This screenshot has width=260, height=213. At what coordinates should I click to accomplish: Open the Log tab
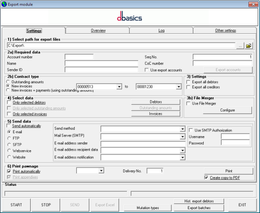161,30
